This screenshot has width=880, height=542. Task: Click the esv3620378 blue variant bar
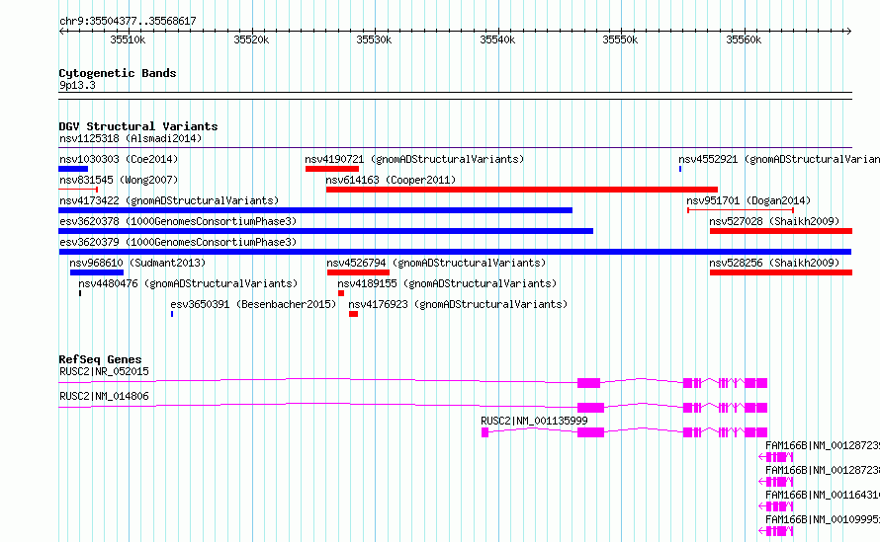tap(325, 231)
